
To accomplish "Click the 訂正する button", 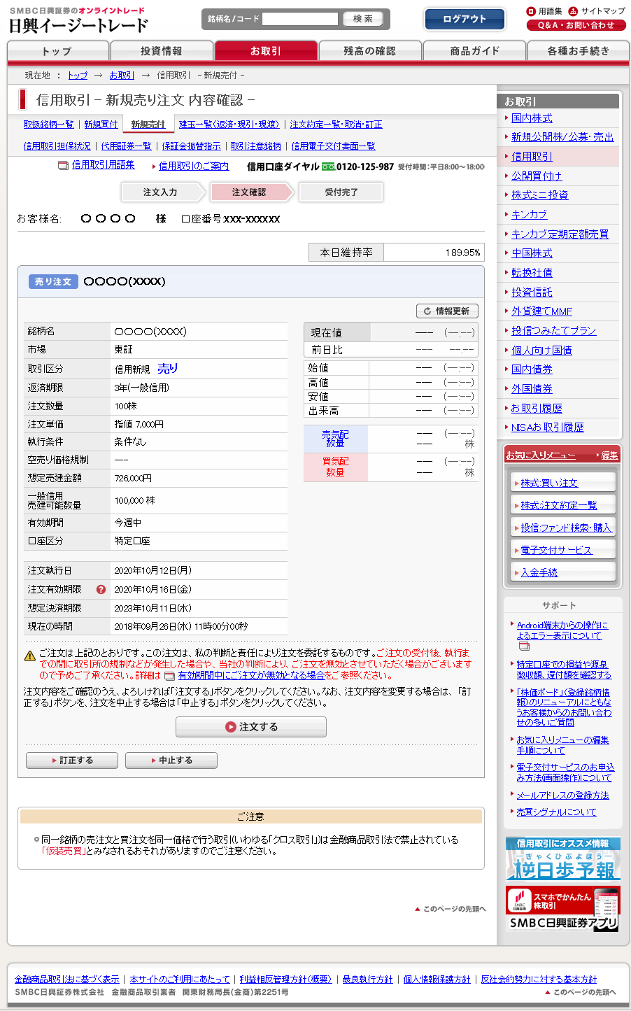I will click(x=71, y=761).
